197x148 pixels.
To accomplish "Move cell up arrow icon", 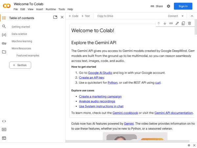I will pos(159,23).
